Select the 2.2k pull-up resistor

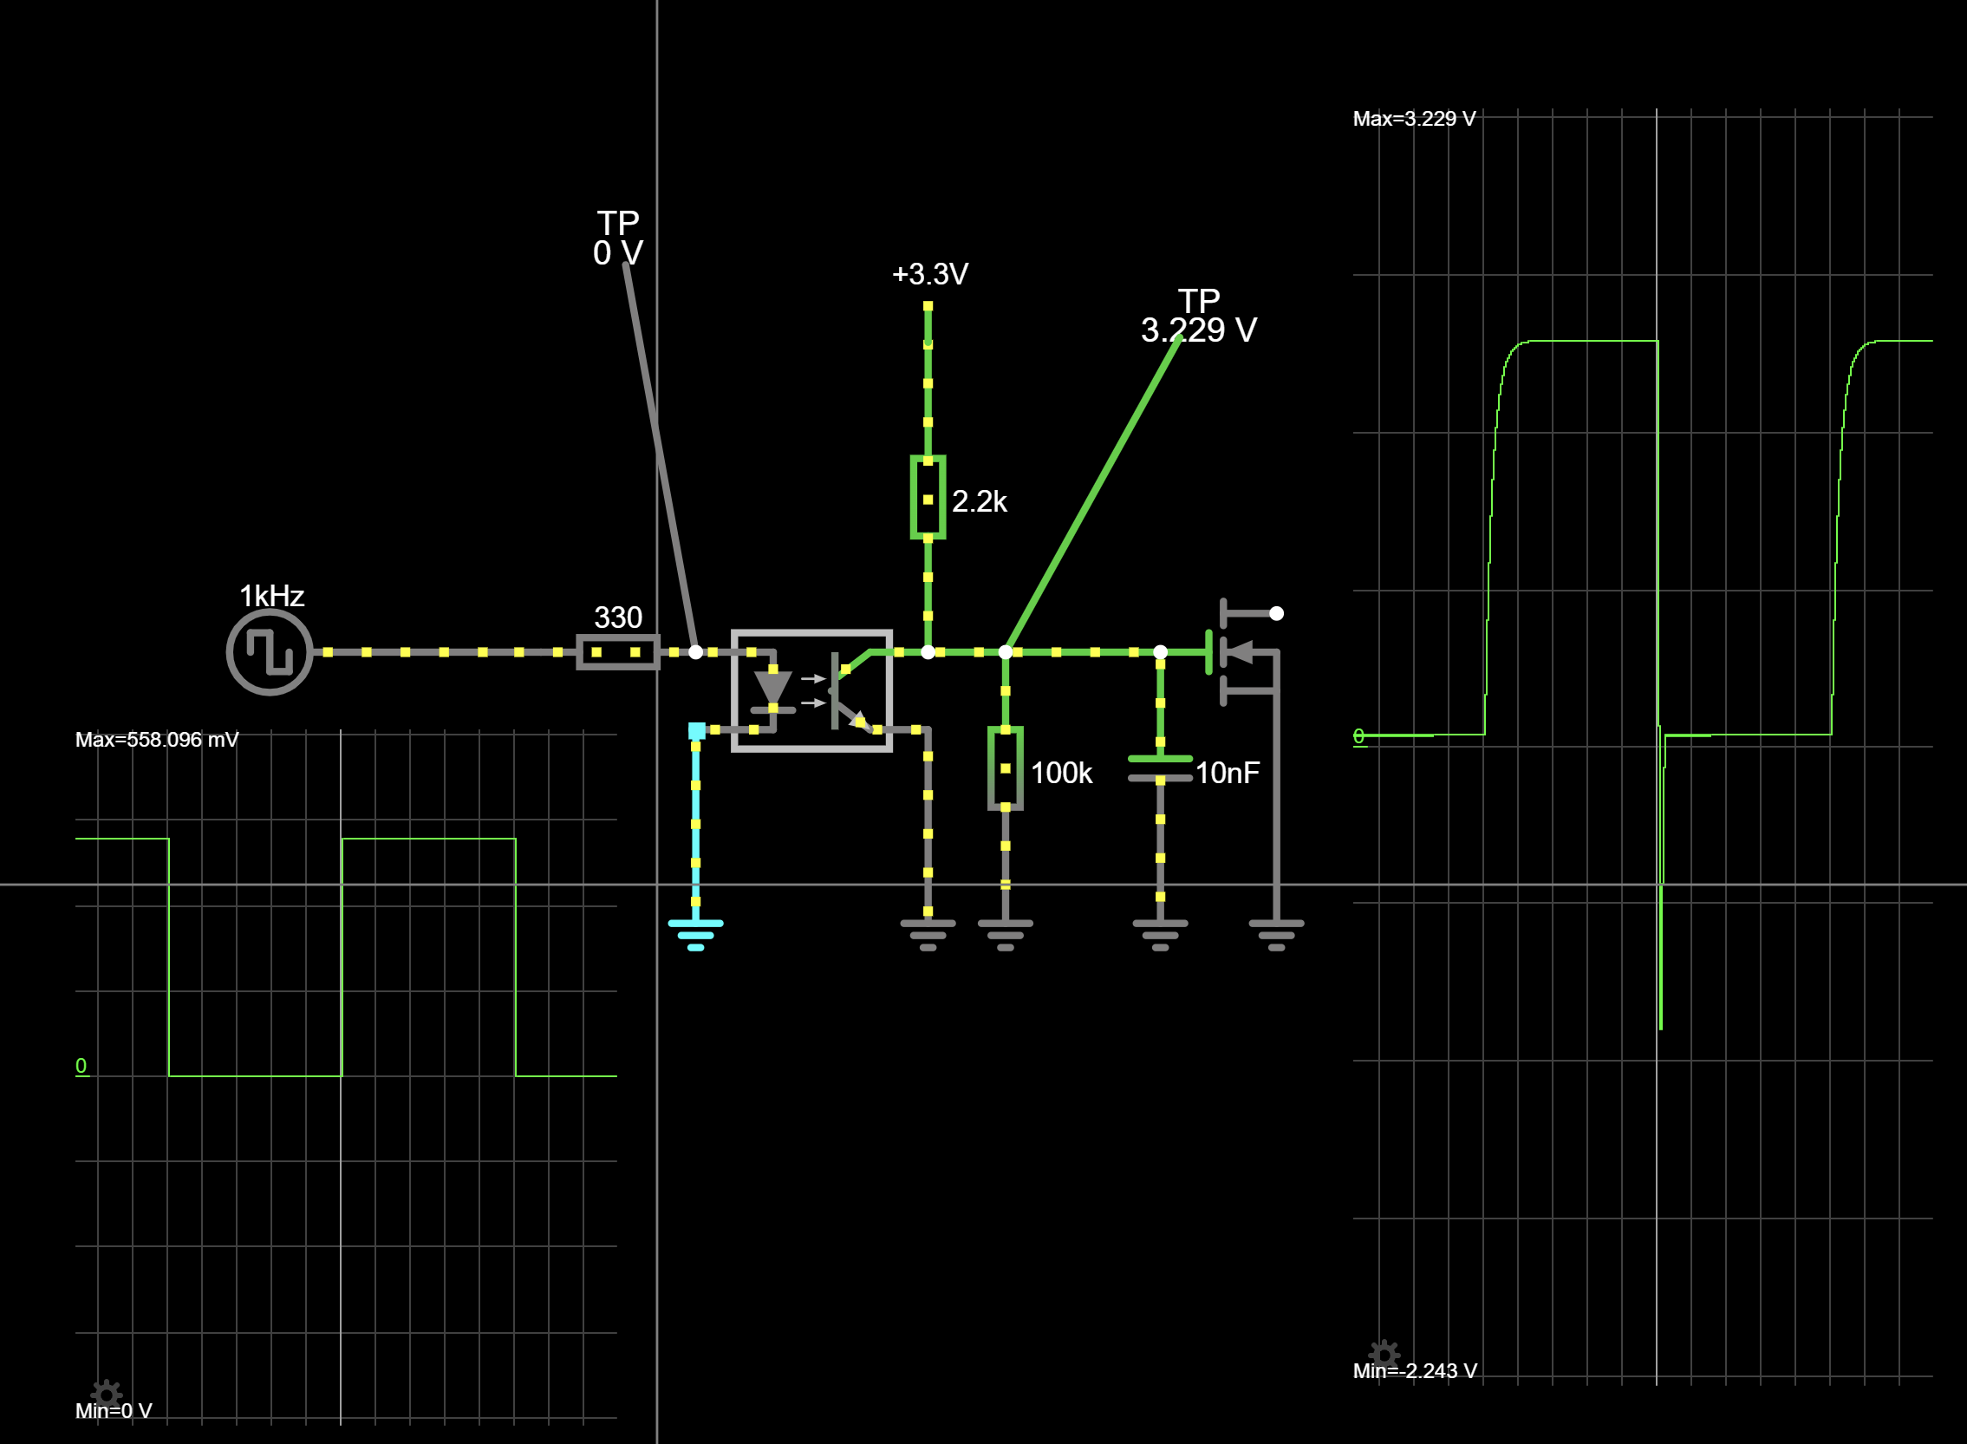point(927,497)
